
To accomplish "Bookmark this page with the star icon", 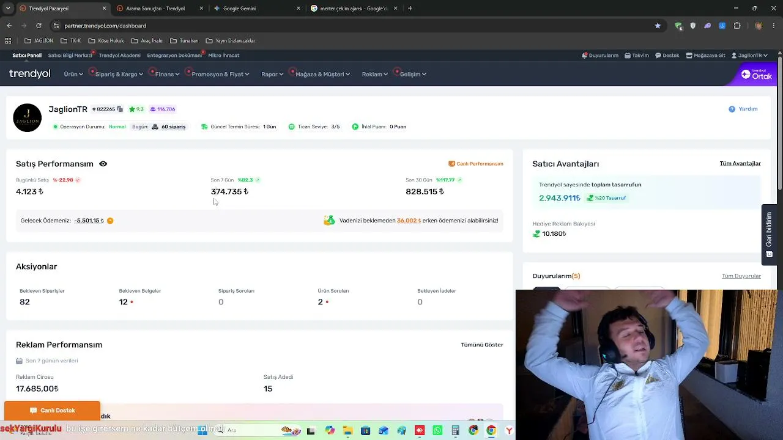I will point(658,26).
